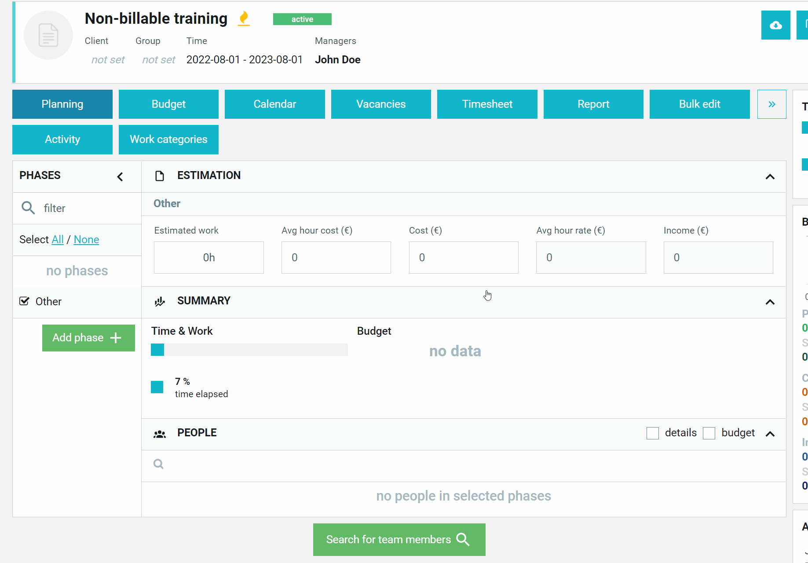Click the cloud download button

click(x=775, y=25)
